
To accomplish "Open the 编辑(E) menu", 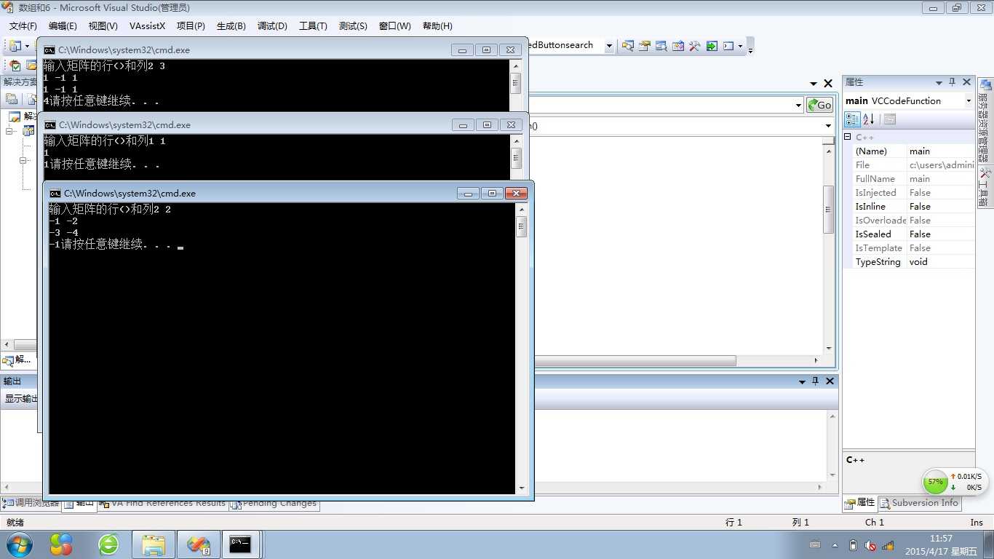I will [x=63, y=25].
